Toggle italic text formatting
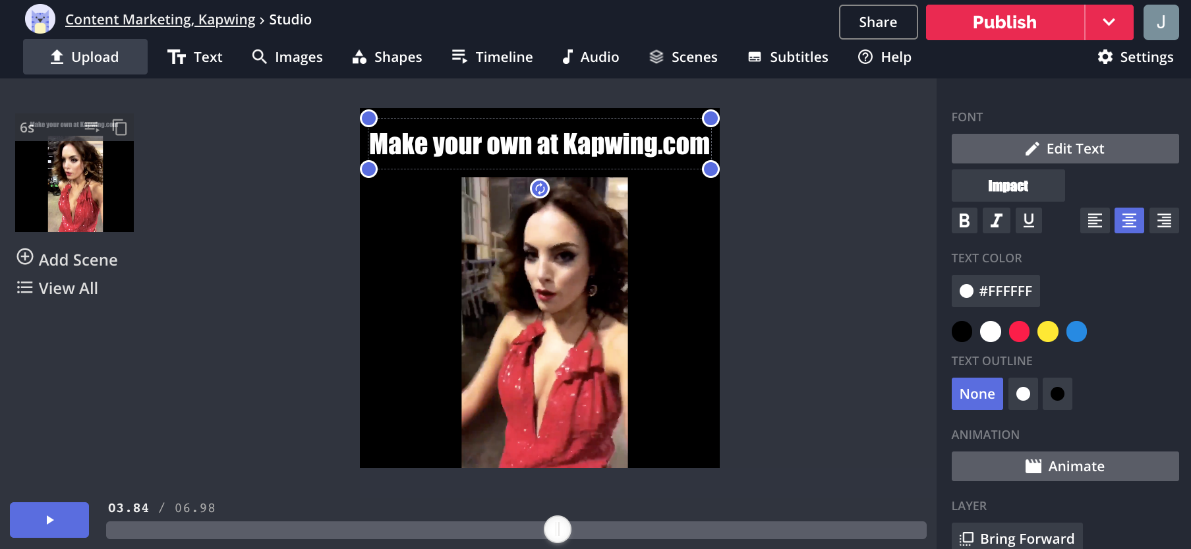 996,221
